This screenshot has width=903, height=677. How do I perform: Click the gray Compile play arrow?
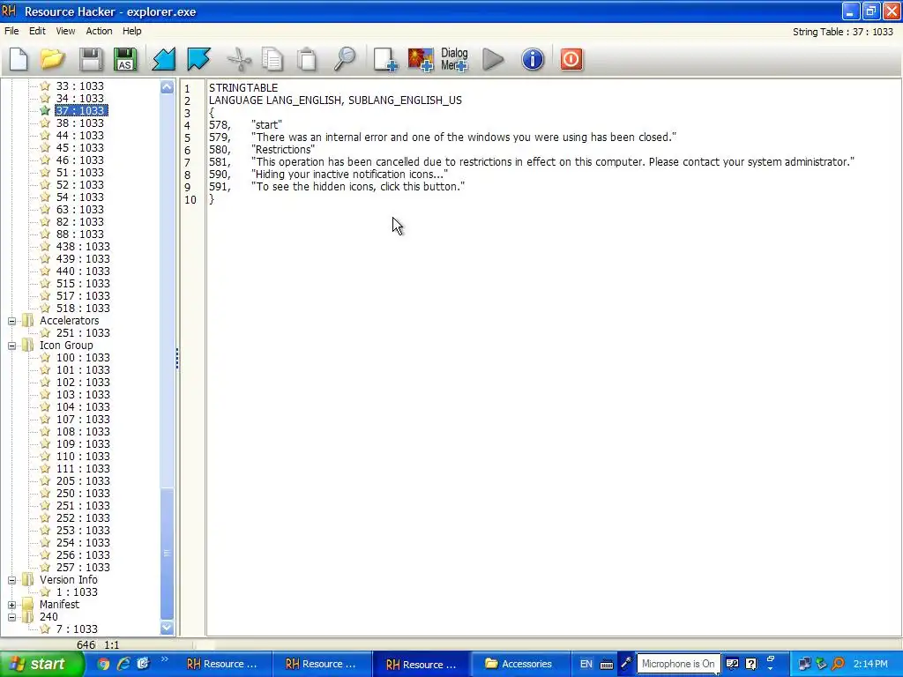493,59
